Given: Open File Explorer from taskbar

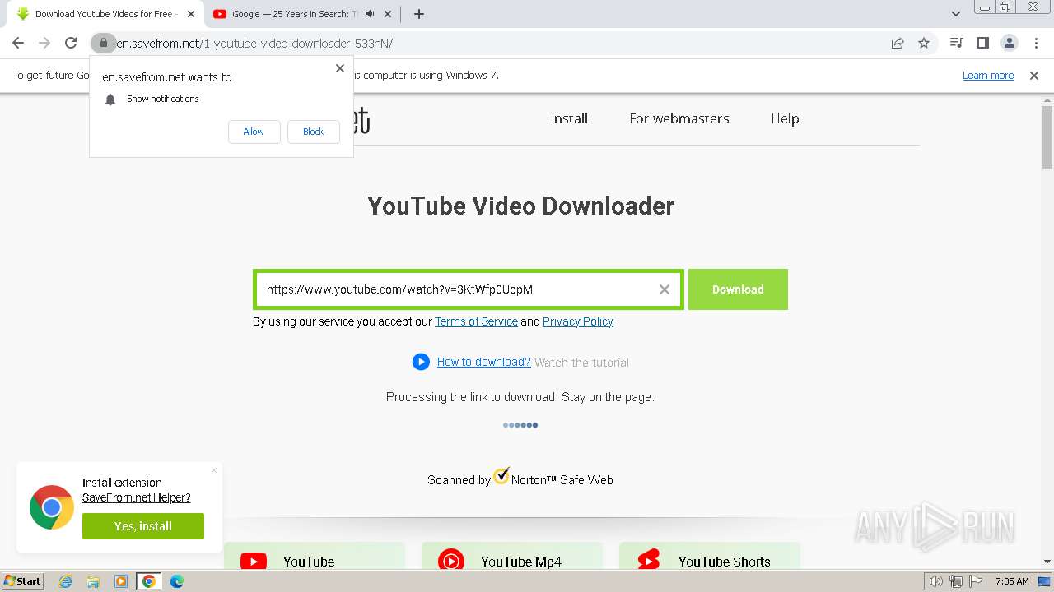Looking at the screenshot, I should (x=93, y=581).
